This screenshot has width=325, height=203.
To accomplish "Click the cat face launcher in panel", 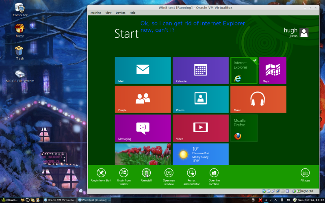I will tap(23, 200).
